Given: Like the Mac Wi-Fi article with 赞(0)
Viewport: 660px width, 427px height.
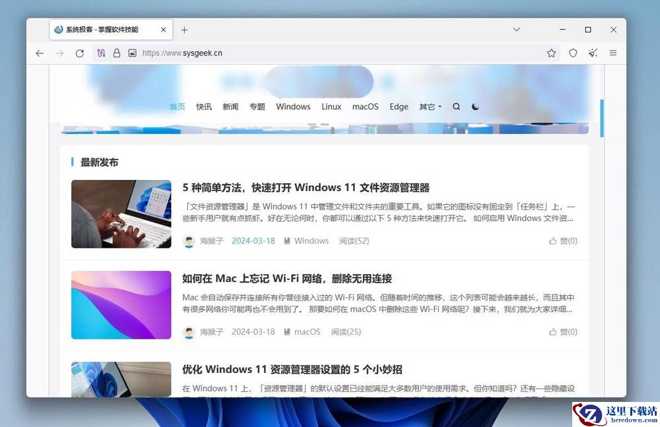Looking at the screenshot, I should [x=563, y=331].
